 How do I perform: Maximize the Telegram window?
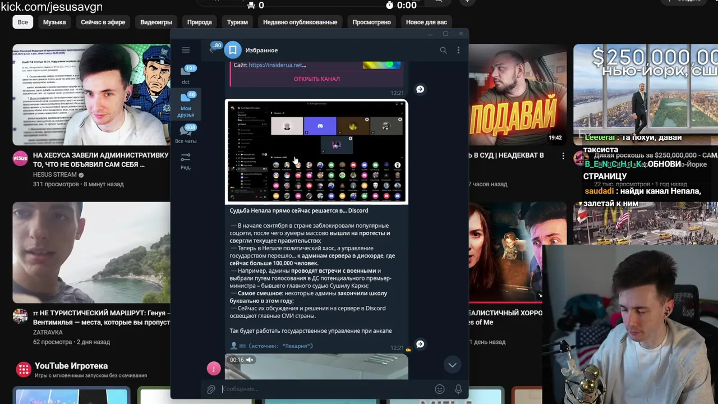[x=445, y=34]
